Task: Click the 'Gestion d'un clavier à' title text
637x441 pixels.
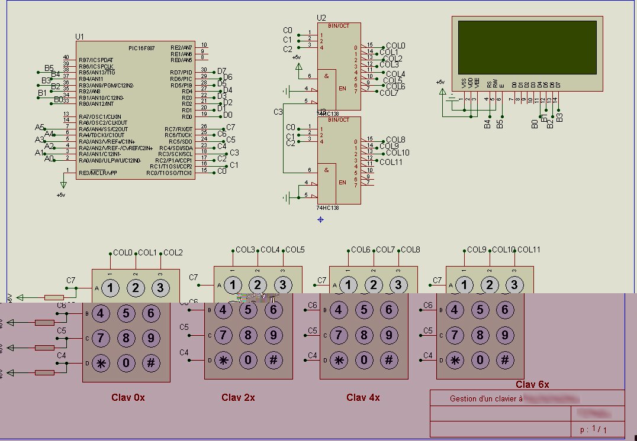Action: click(x=486, y=399)
